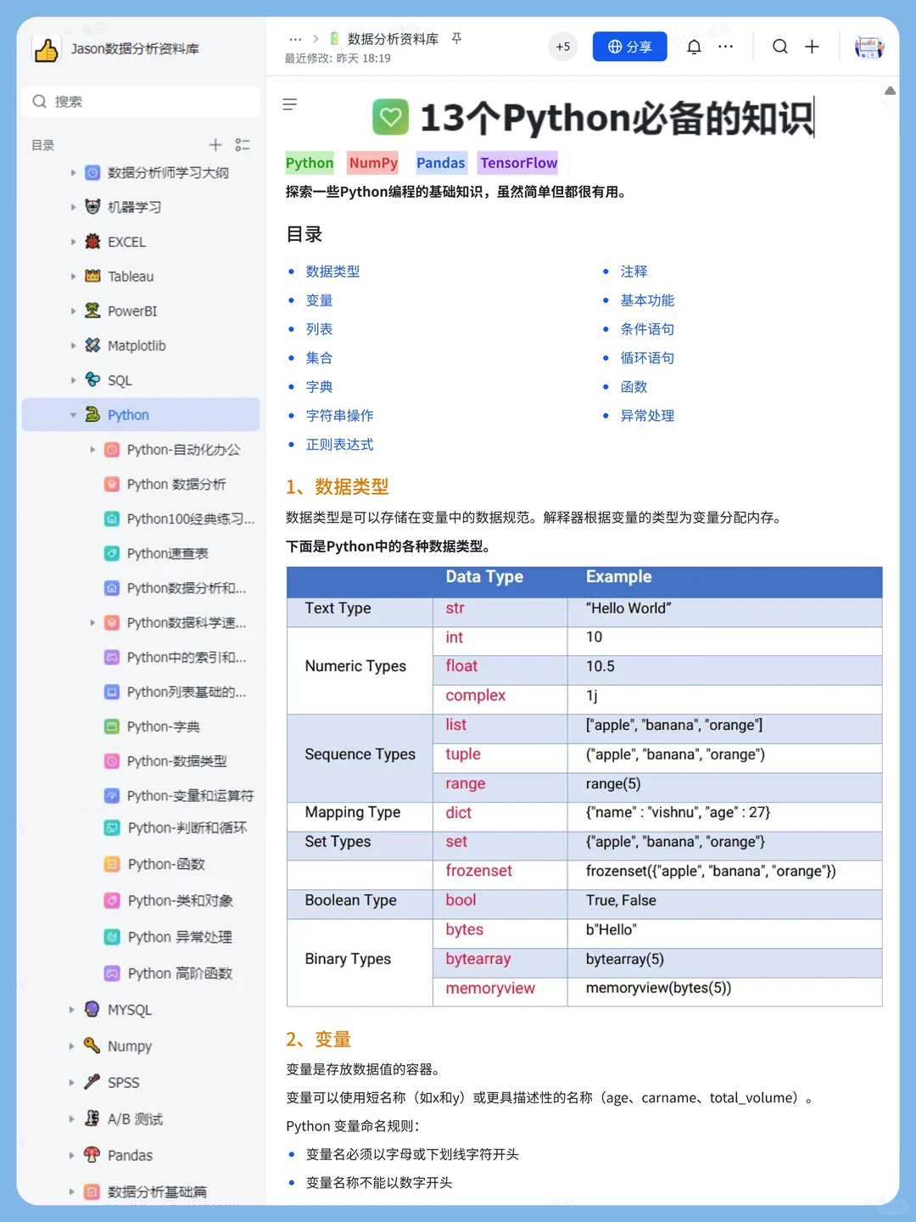
Task: Collapse the Python section in the sidebar
Action: click(x=73, y=415)
